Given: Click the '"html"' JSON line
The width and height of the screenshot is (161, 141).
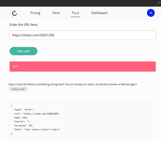Looking at the screenshot, I should coord(37,130).
